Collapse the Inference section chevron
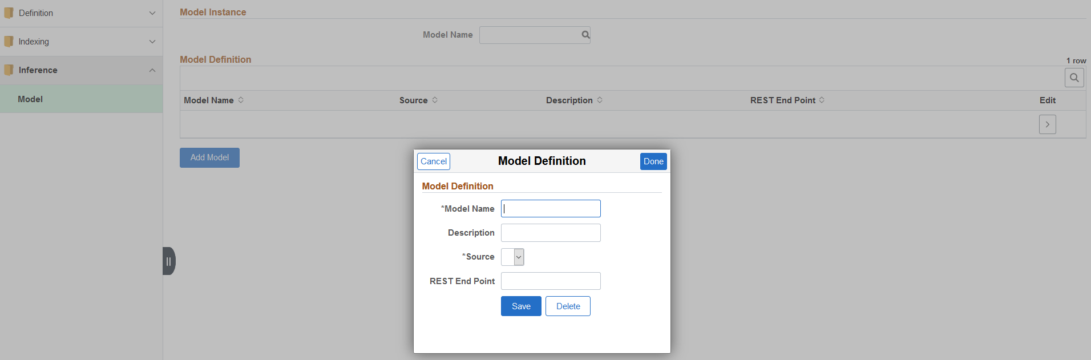This screenshot has width=1091, height=360. [152, 70]
